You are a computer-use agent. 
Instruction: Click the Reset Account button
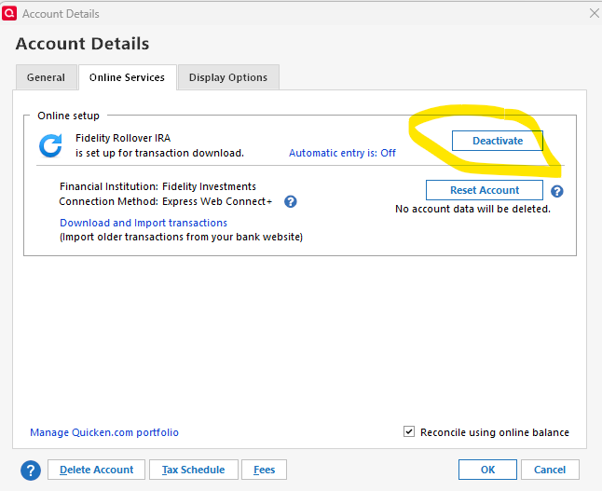[485, 190]
